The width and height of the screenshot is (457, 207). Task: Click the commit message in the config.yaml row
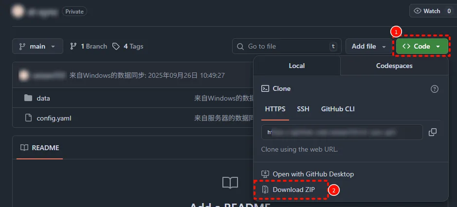coord(224,119)
